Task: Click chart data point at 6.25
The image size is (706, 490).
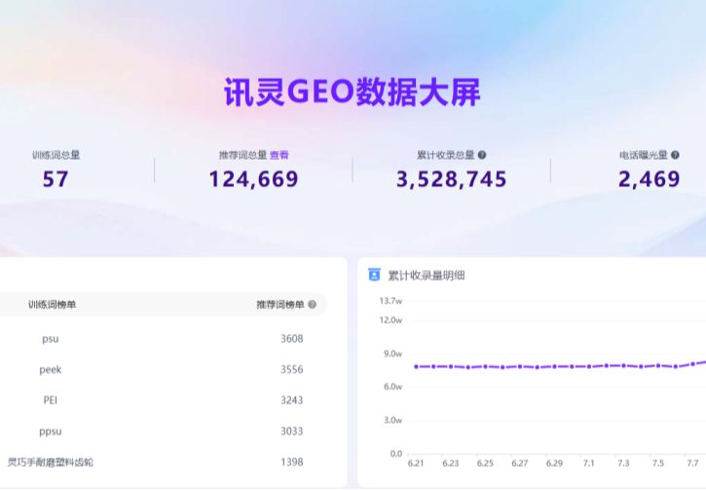Action: (485, 366)
